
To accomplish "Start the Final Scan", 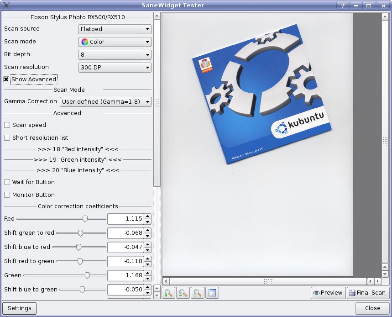I will tap(368, 293).
